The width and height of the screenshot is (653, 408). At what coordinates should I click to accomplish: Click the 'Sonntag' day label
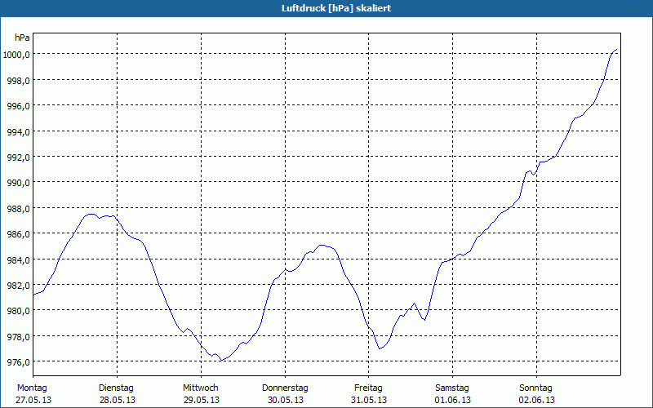point(535,388)
